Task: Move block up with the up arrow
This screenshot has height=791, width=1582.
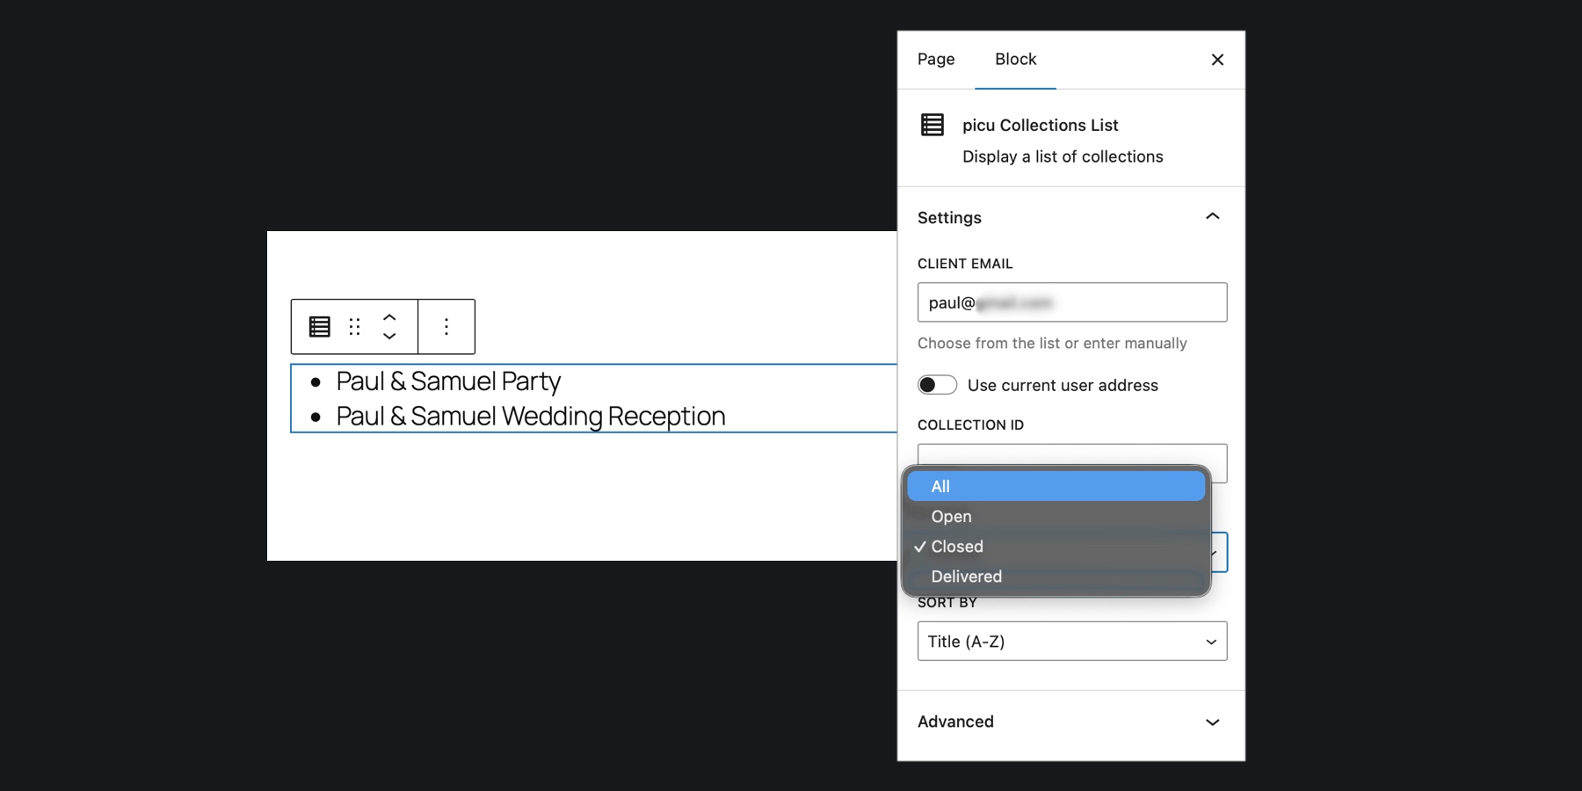Action: [x=389, y=317]
